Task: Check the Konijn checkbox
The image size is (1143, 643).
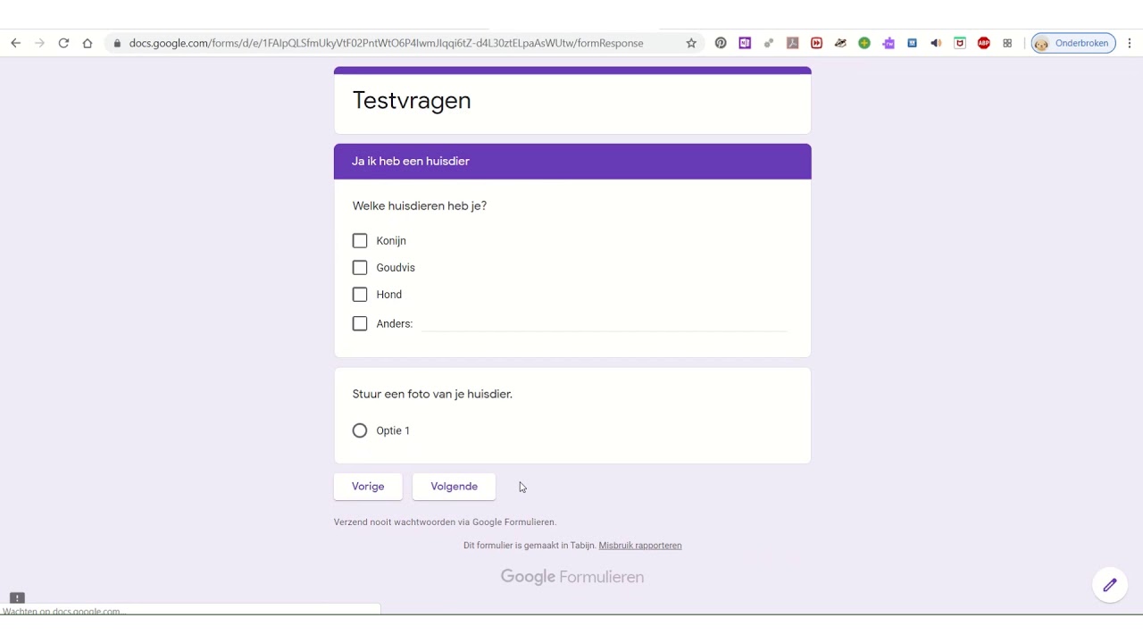Action: [x=360, y=241]
